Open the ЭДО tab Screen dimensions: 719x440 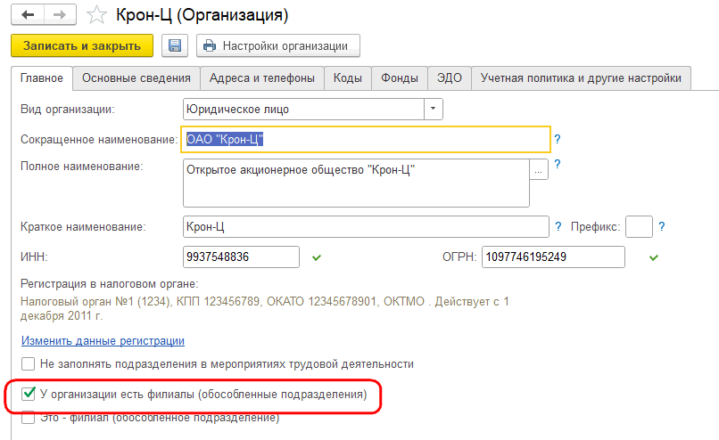pos(450,78)
